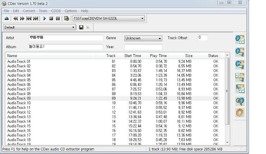Skip to the next track
266x154 pixels.
coord(36,18)
